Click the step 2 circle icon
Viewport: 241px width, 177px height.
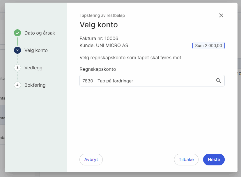tap(17, 50)
